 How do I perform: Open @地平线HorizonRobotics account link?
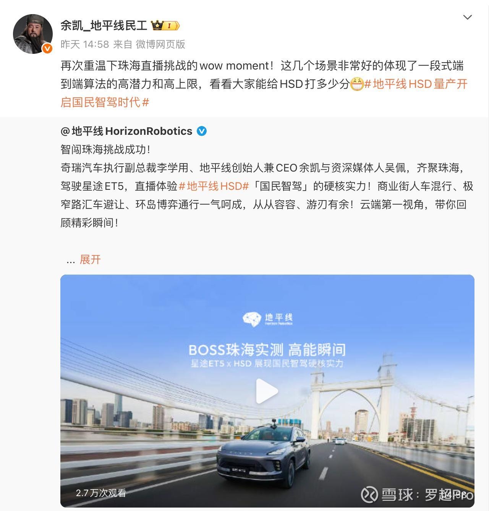(126, 131)
